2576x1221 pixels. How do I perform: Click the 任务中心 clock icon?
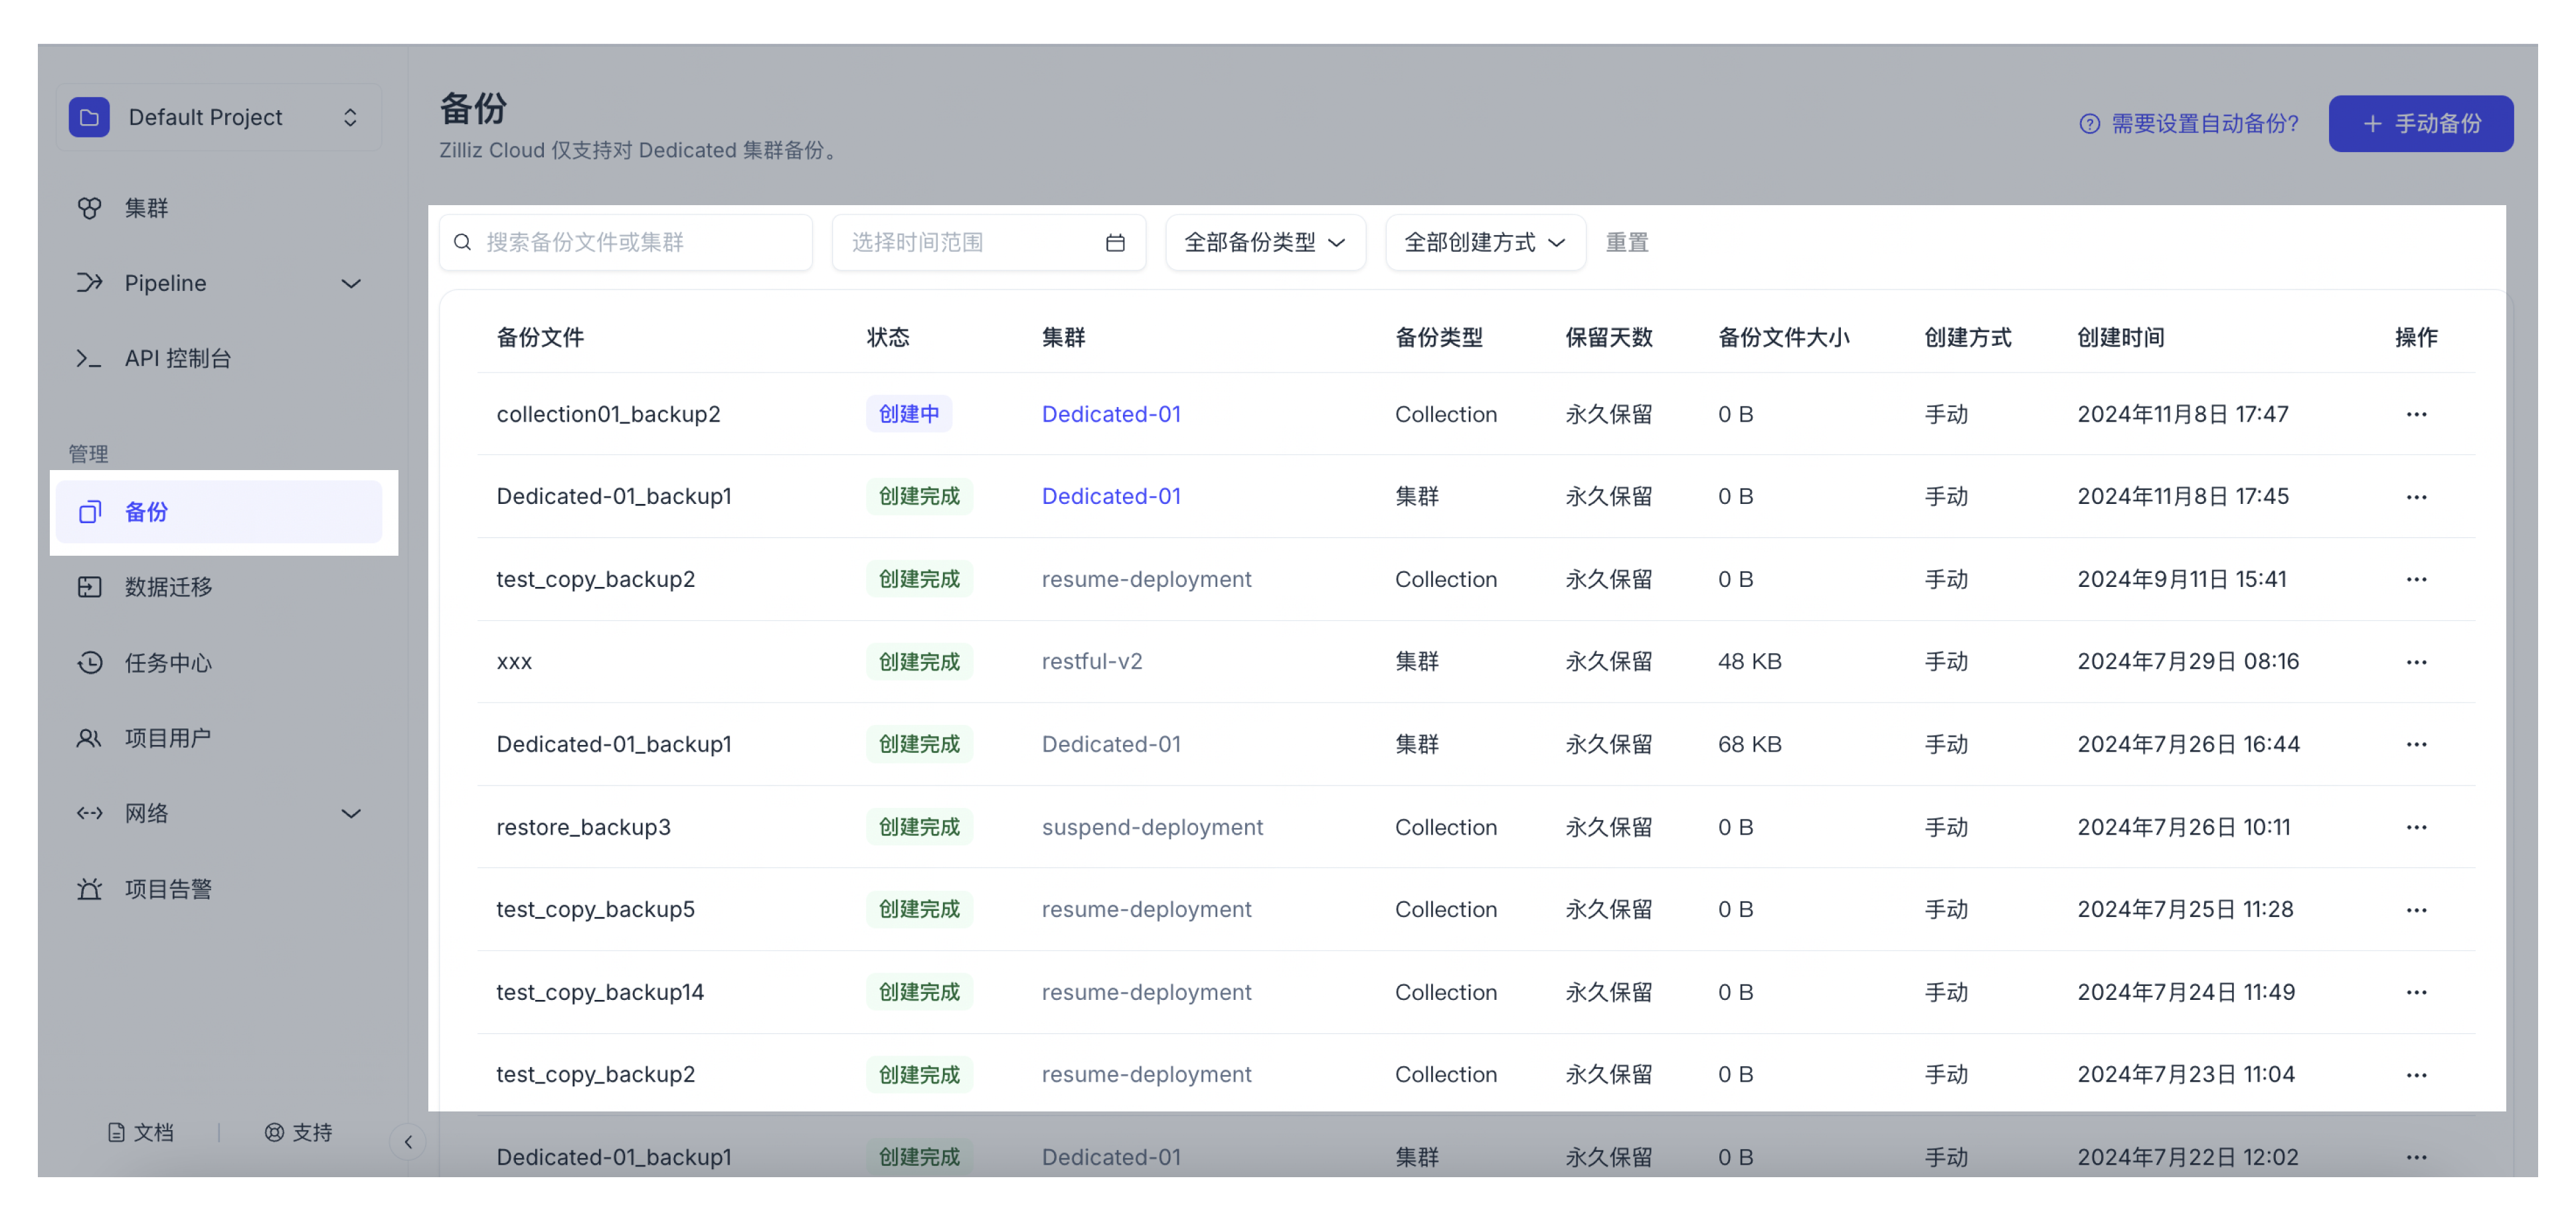pyautogui.click(x=89, y=663)
